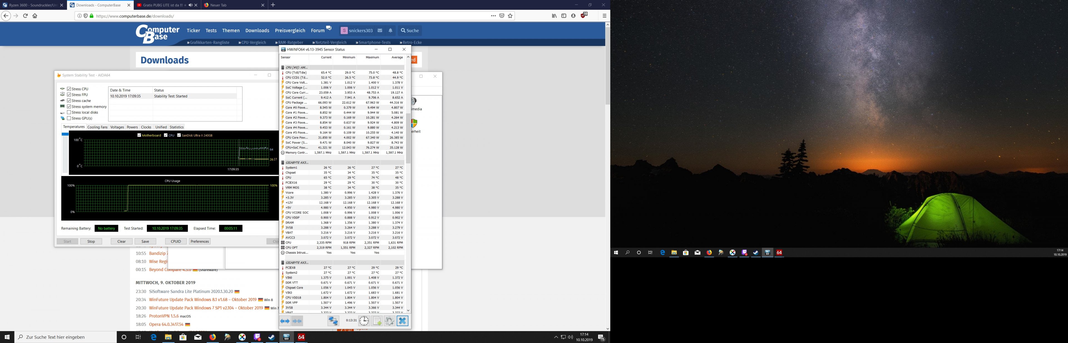1068x343 pixels.
Task: Click the HWiNFO expand columns arrows icon
Action: point(285,321)
